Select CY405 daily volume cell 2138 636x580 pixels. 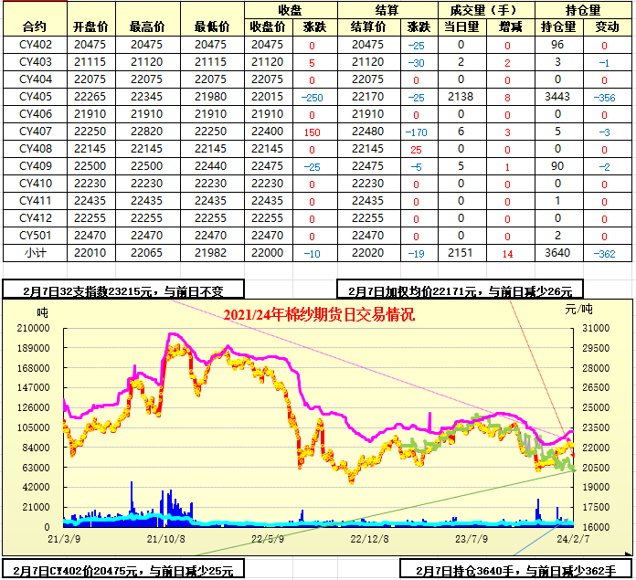[x=460, y=97]
